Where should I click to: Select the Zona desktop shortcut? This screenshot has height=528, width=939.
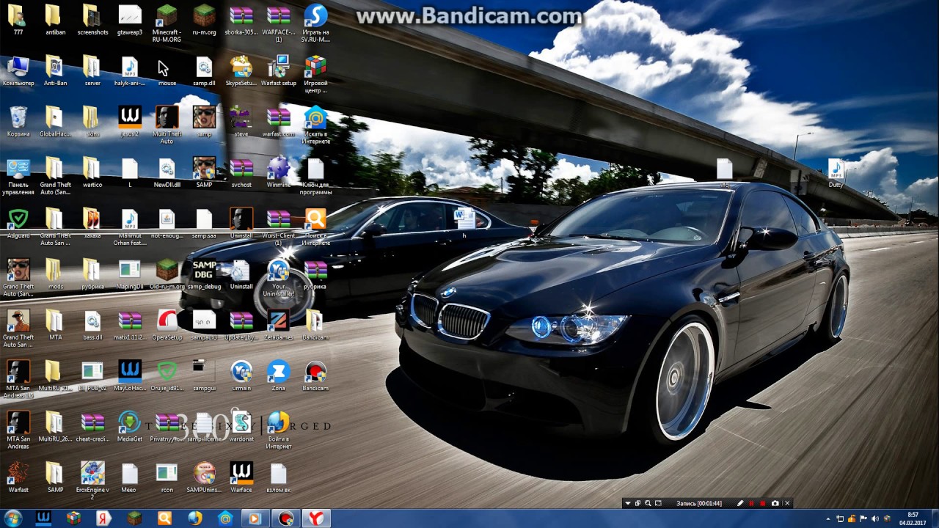279,376
